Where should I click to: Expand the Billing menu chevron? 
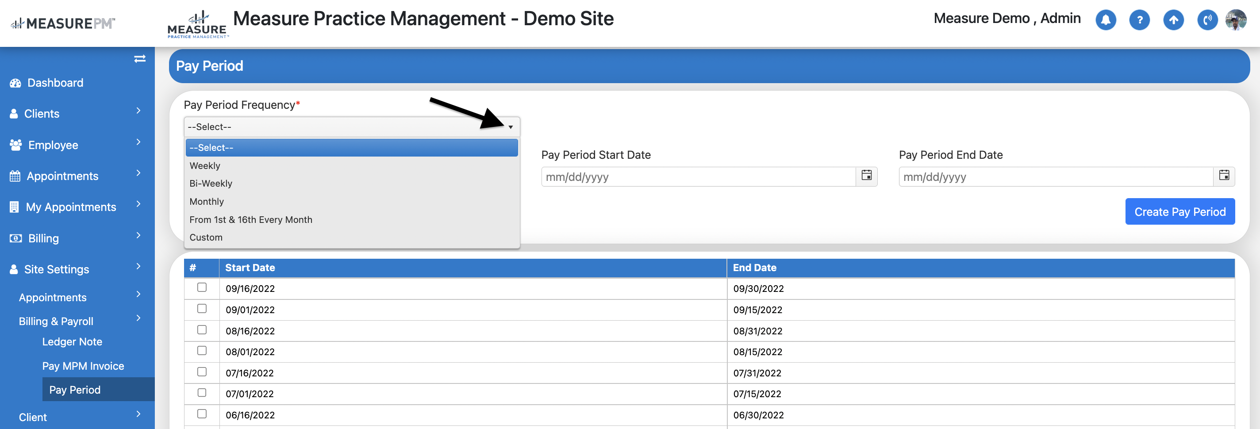click(x=138, y=235)
